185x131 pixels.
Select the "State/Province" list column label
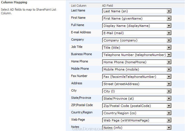tap(81, 98)
